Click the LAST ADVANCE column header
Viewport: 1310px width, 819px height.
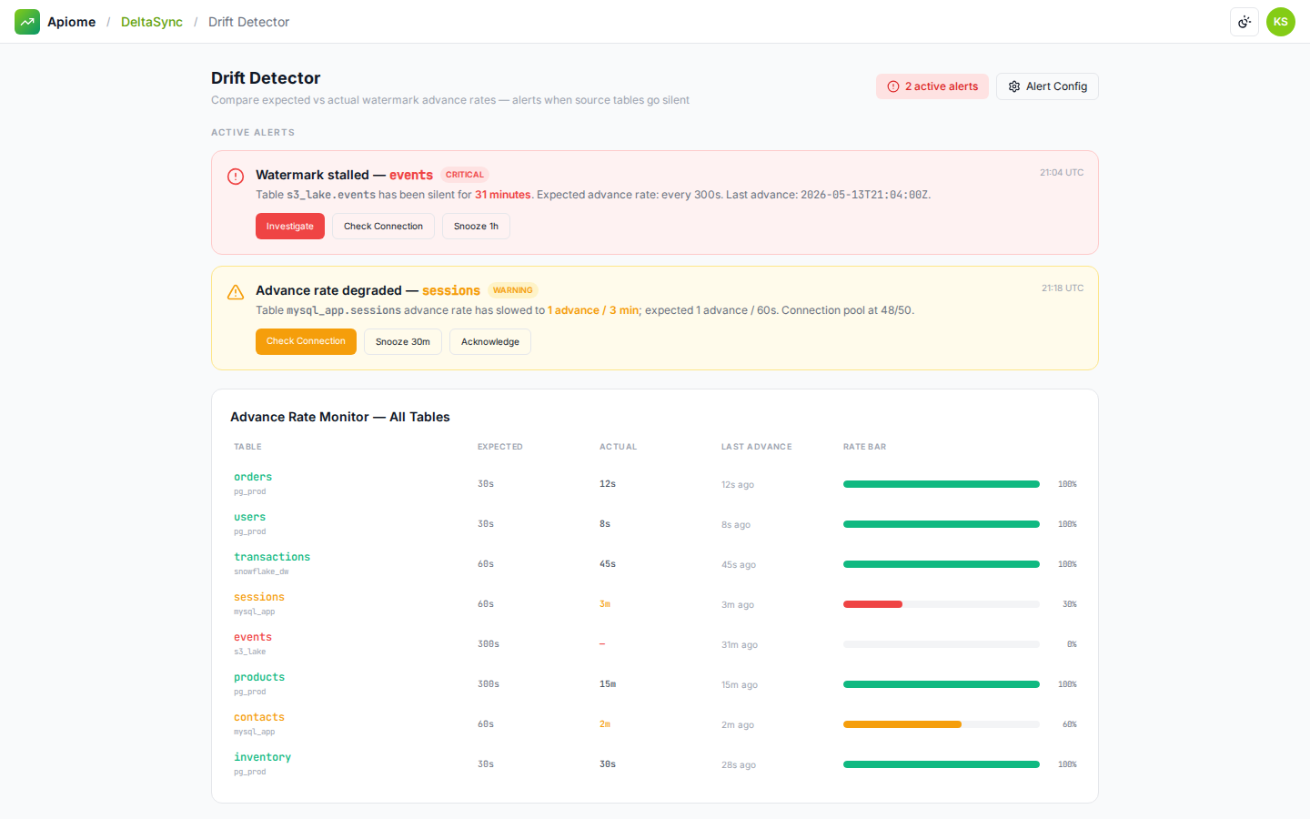point(757,447)
